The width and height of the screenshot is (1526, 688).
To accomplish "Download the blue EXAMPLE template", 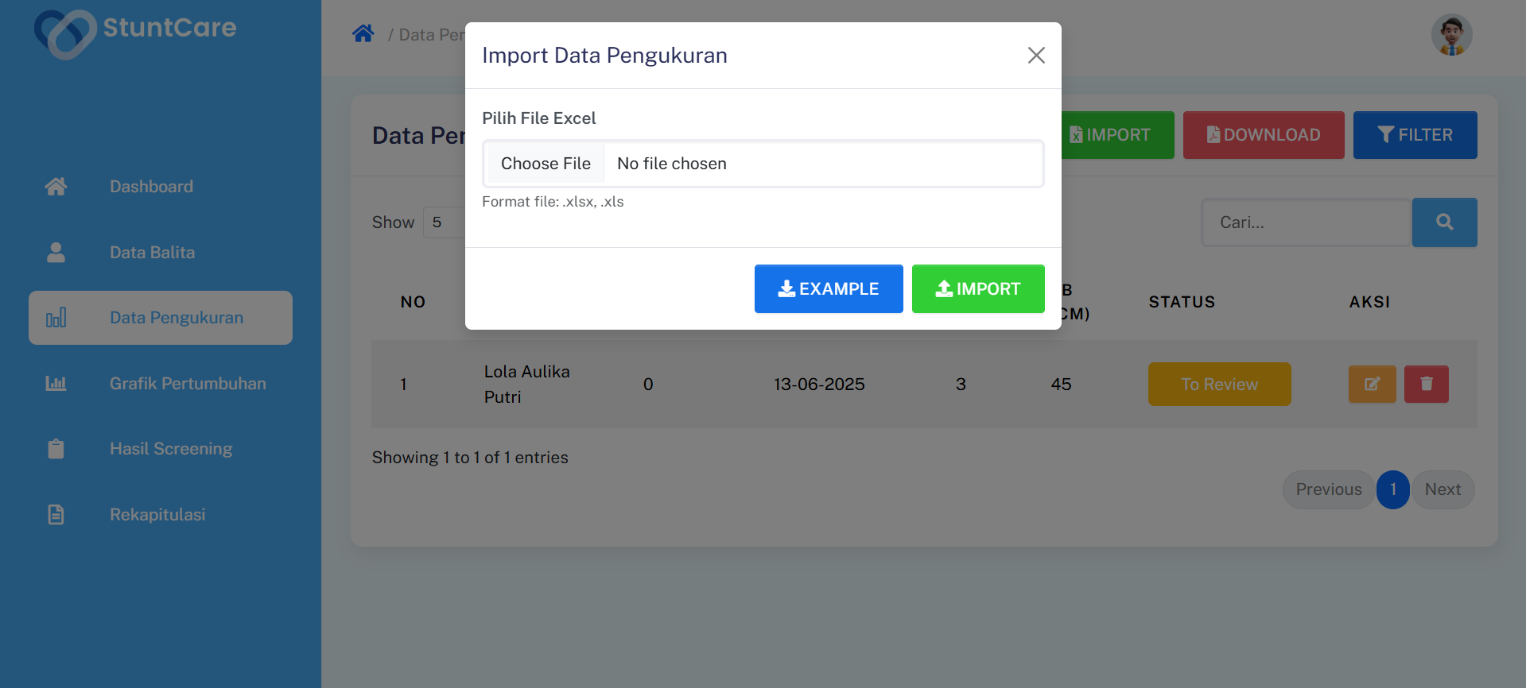I will (x=828, y=289).
